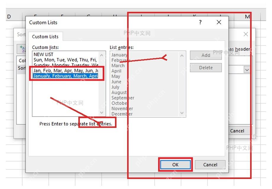This screenshot has width=272, height=189.
Task: Click "April" in the List entries box
Action: 116,71
